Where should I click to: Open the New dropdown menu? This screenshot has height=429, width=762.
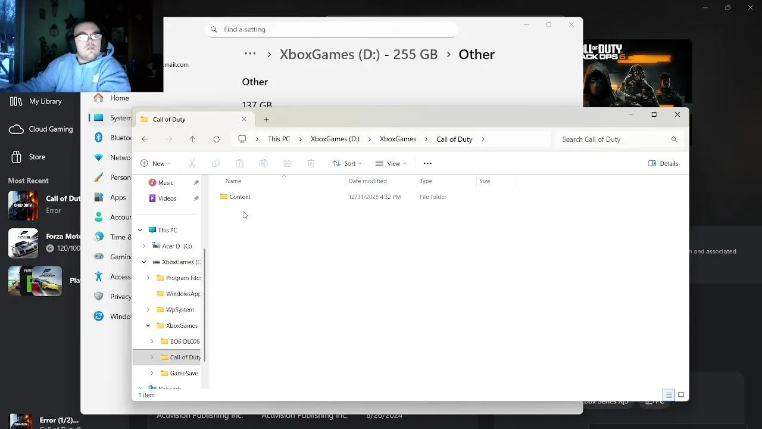155,163
